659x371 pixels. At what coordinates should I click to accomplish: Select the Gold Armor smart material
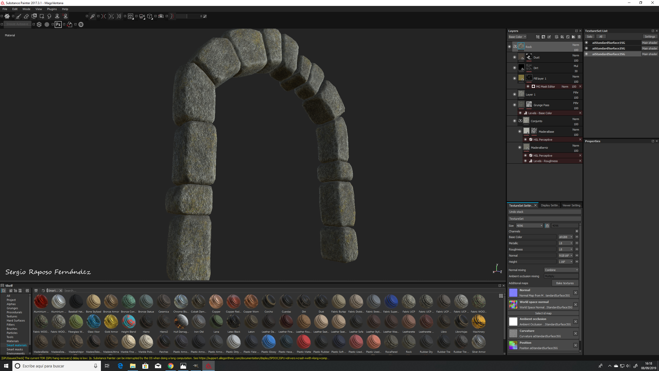tap(111, 322)
